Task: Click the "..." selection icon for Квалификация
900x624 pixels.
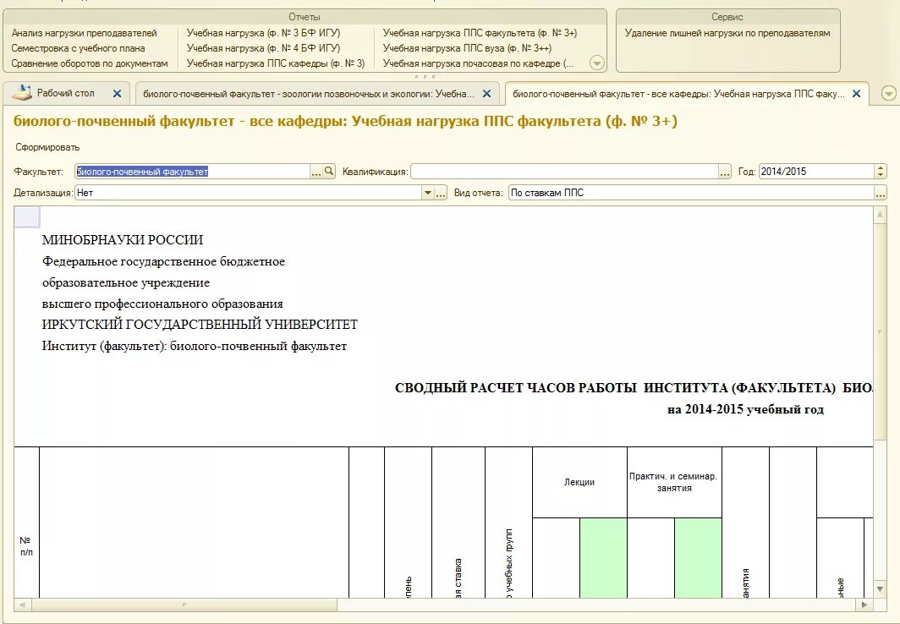Action: pyautogui.click(x=725, y=172)
